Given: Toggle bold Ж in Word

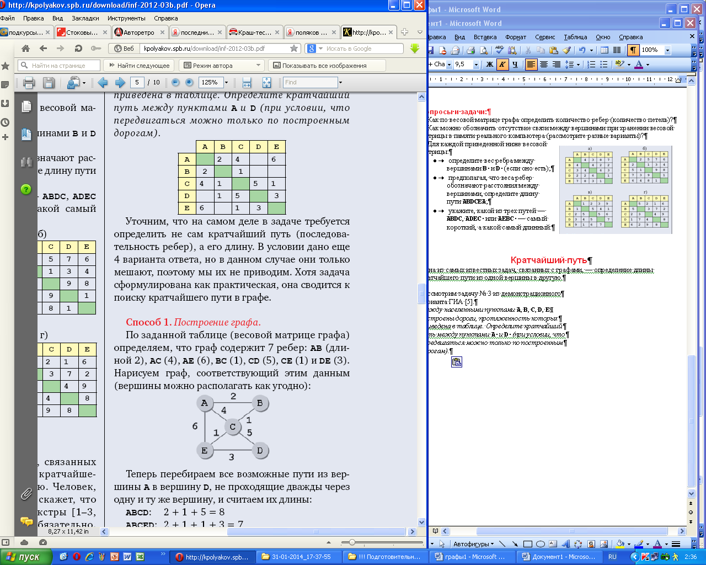Looking at the screenshot, I should (x=490, y=65).
